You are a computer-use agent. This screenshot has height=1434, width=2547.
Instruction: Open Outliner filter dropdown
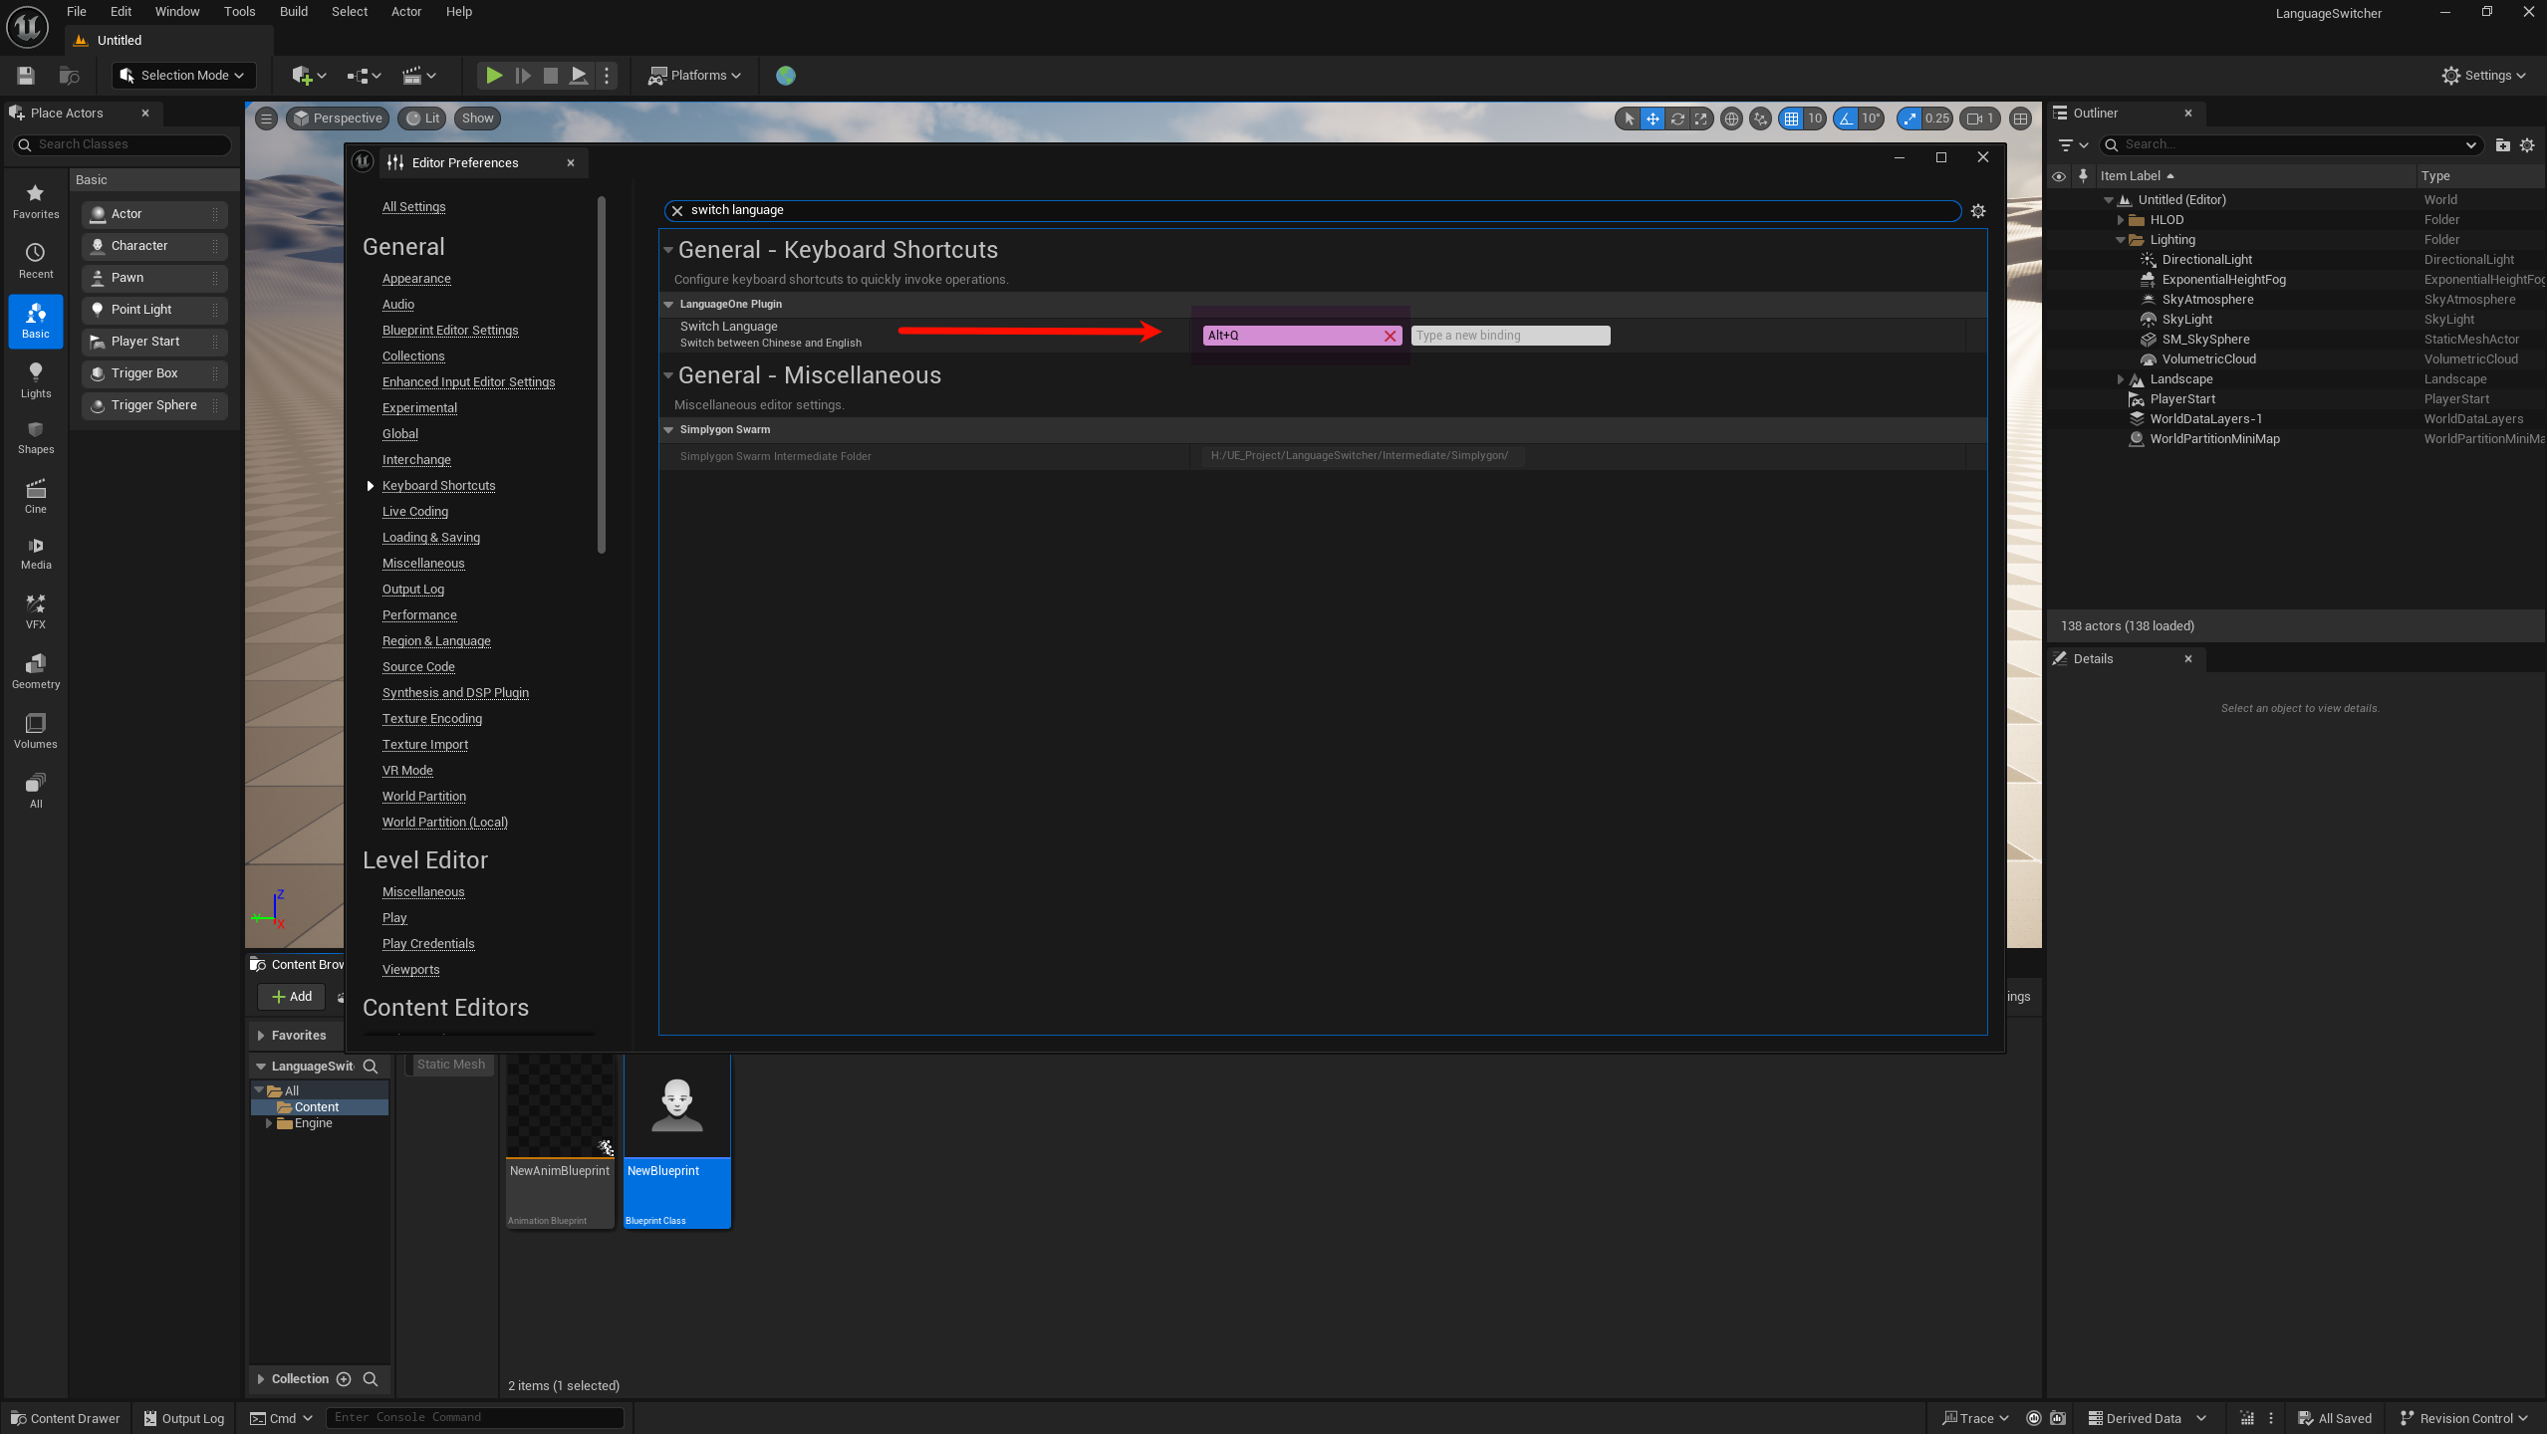pyautogui.click(x=2073, y=145)
